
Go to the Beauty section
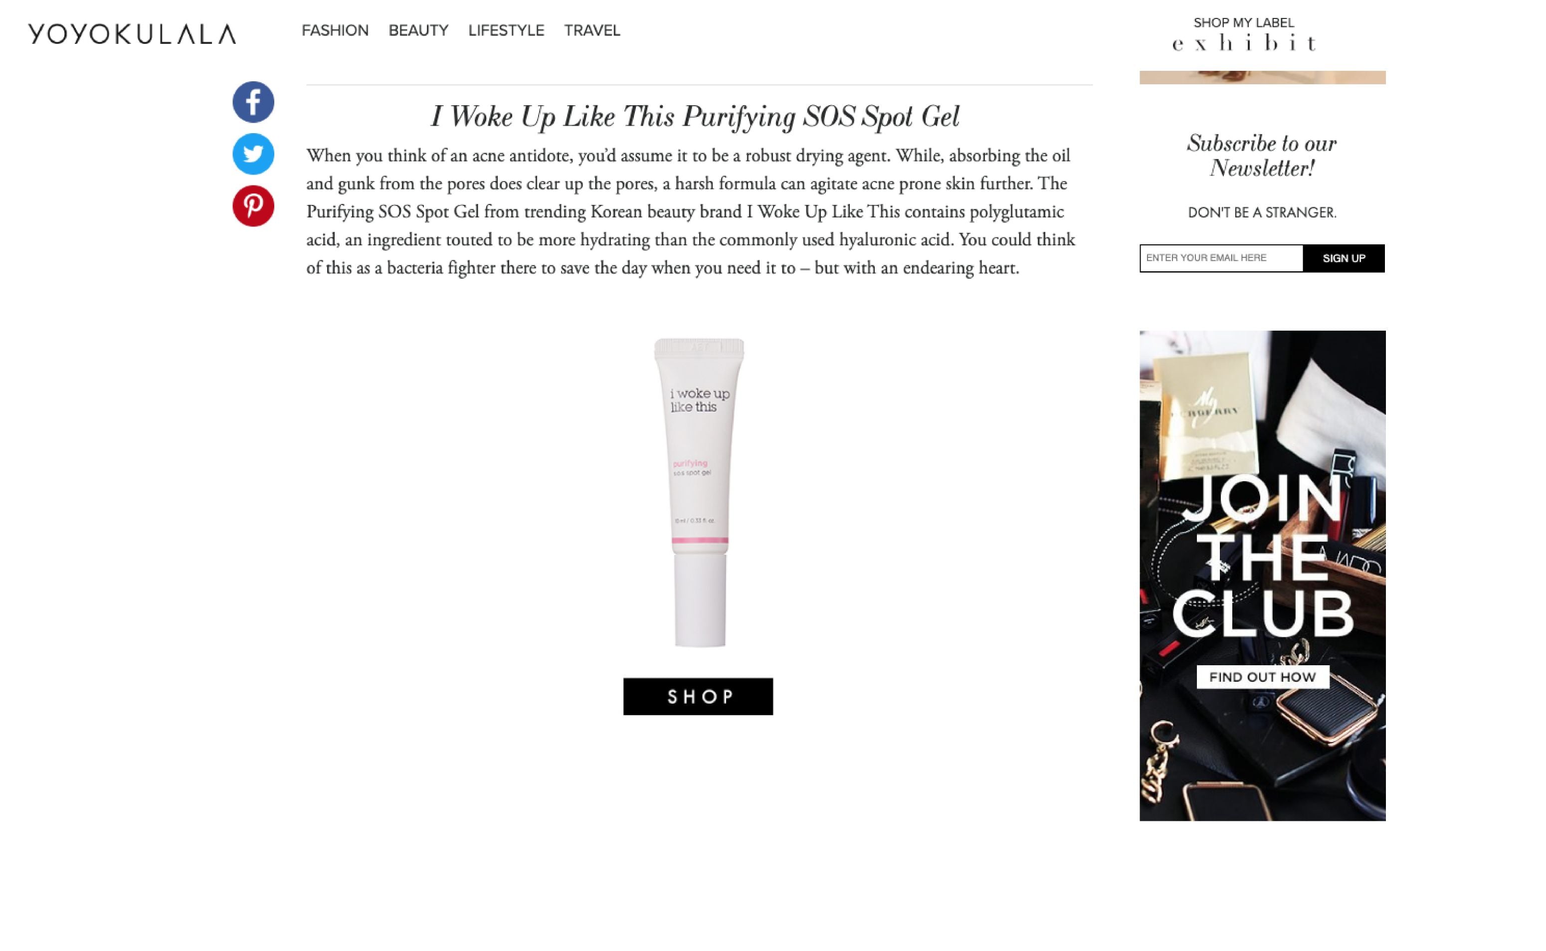[x=418, y=30]
